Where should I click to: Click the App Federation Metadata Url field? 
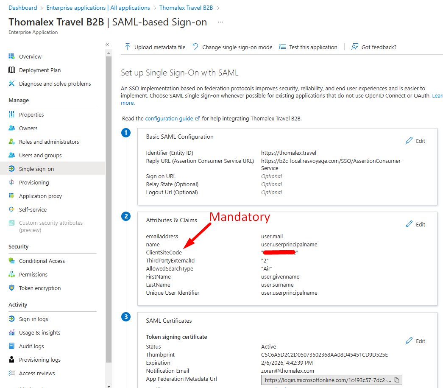coord(331,380)
